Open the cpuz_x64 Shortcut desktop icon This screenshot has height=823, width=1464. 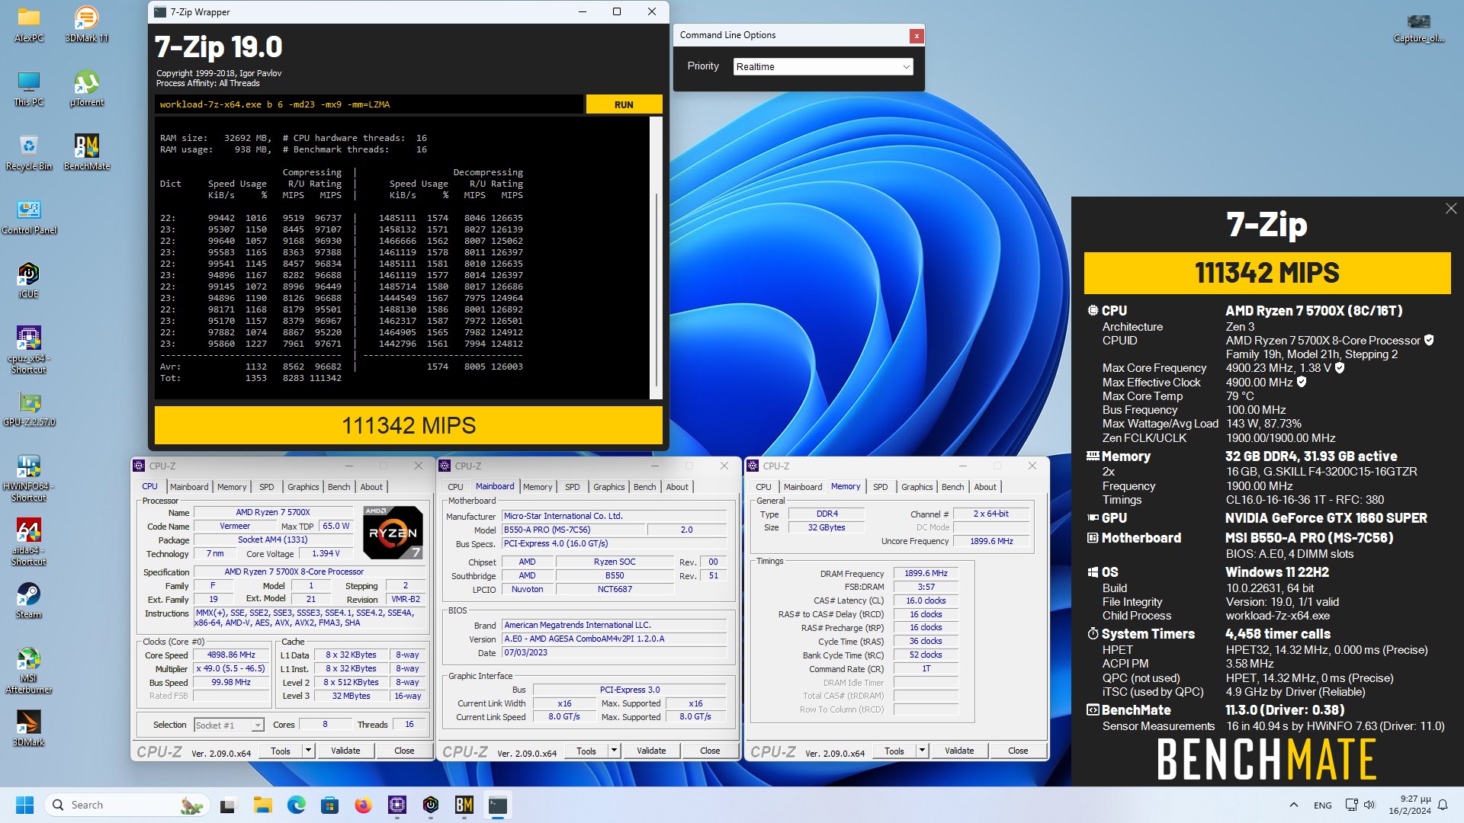(29, 350)
